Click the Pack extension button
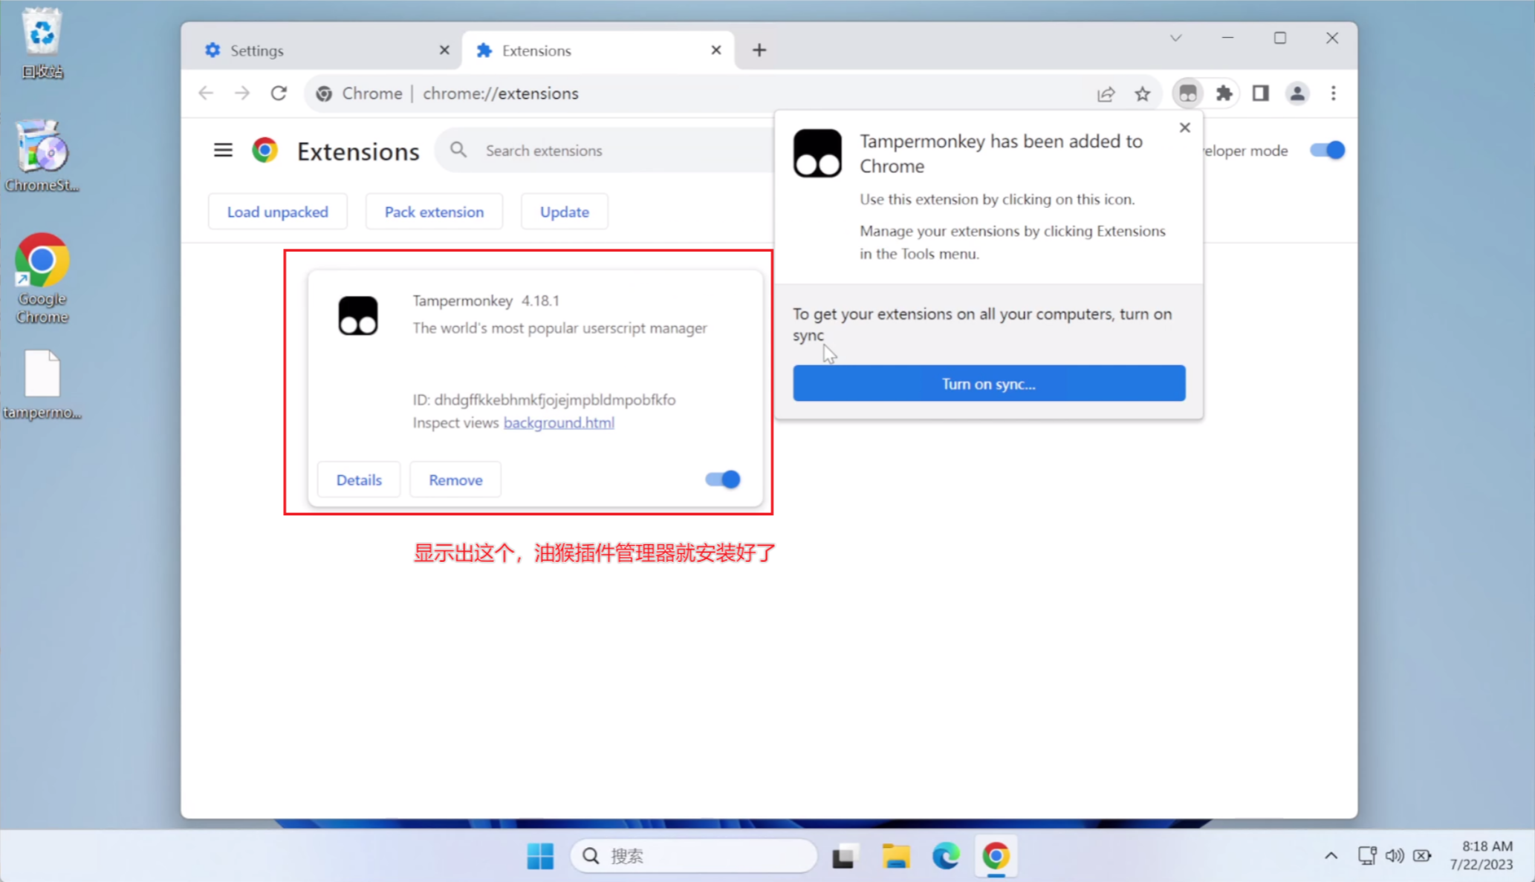The image size is (1535, 882). point(434,212)
